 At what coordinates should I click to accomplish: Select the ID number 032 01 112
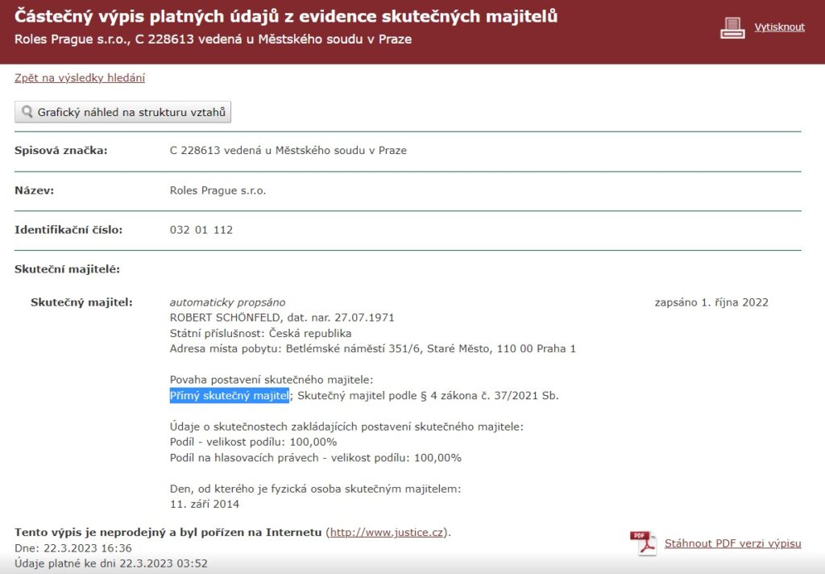tap(201, 230)
